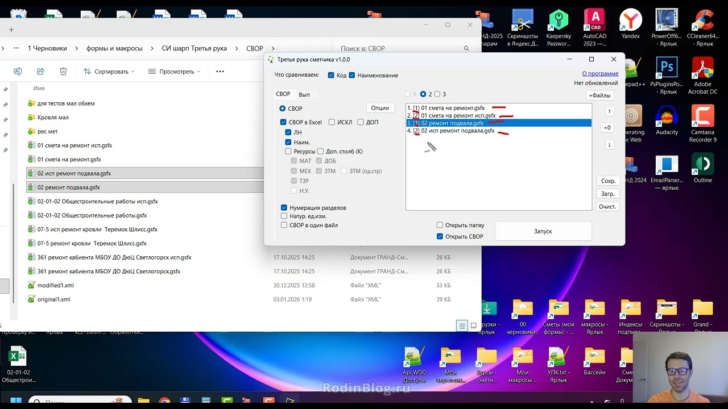Click the +Файлы button
This screenshot has width=728, height=409.
(x=599, y=95)
